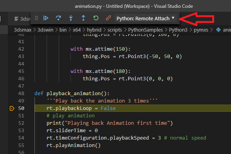Select the 3dsmax breadcrumb item
Viewport: 231px width, 154px height.
(x=23, y=30)
